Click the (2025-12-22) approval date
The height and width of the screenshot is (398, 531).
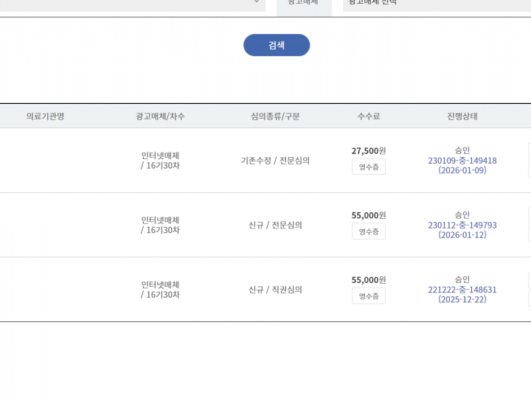[462, 300]
